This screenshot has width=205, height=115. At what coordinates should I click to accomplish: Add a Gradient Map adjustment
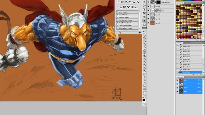[132, 7]
